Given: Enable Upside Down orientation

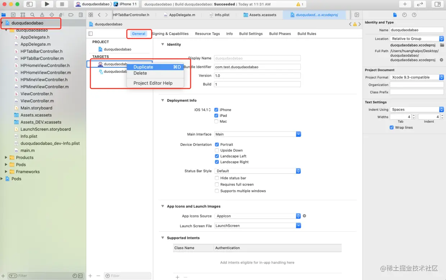Looking at the screenshot, I should [217, 150].
